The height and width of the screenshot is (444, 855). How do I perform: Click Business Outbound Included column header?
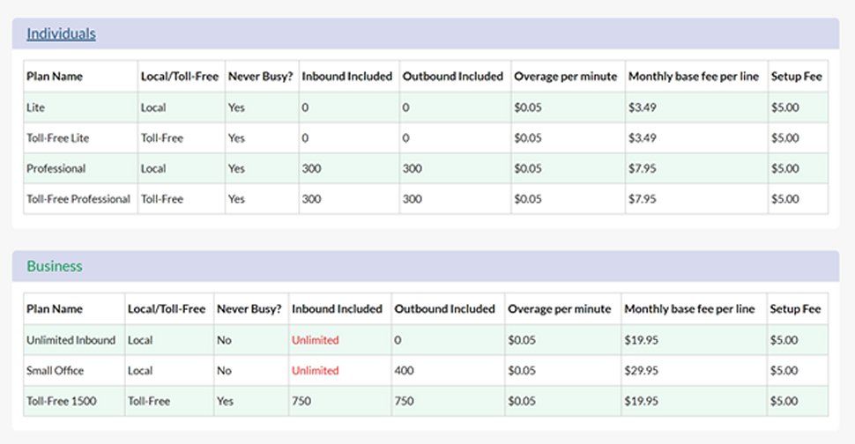pos(443,309)
